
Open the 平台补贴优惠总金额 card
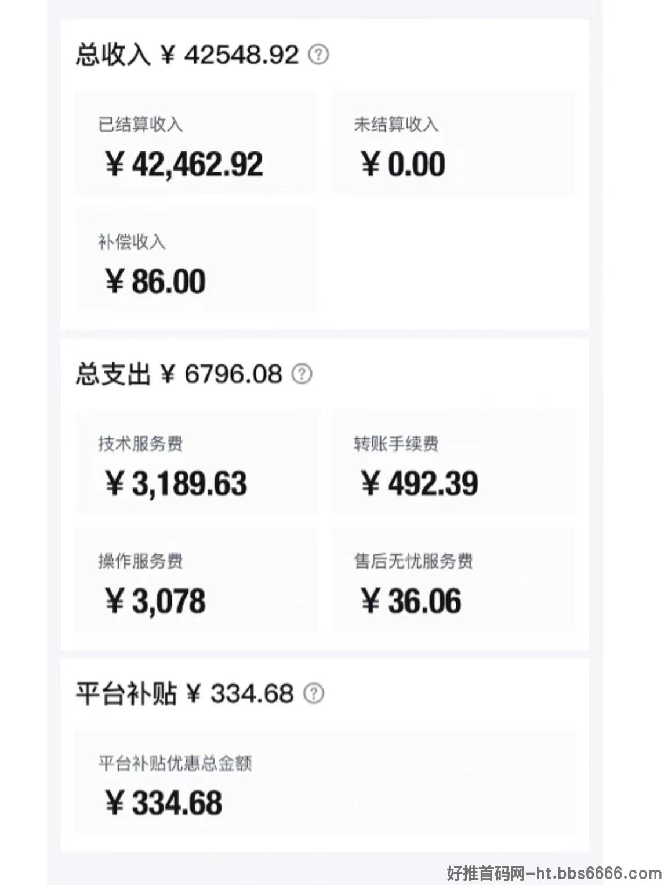click(325, 781)
